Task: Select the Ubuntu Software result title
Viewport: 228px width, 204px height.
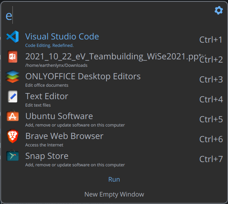Action: click(59, 116)
